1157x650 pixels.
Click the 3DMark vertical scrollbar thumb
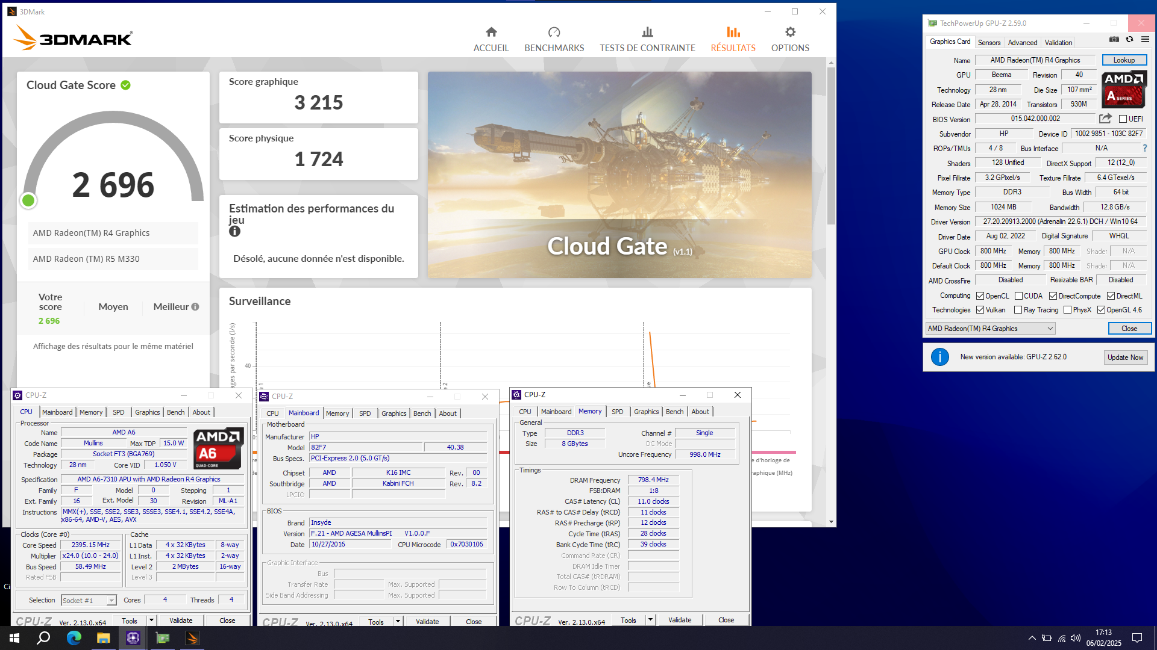831,144
